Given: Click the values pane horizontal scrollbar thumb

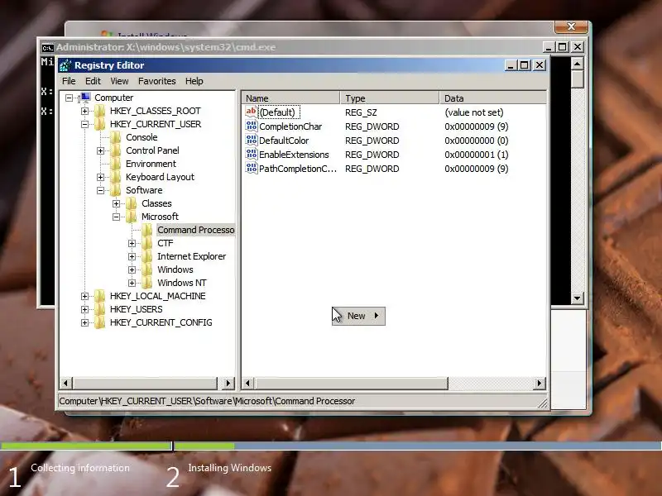Looking at the screenshot, I should click(x=351, y=383).
